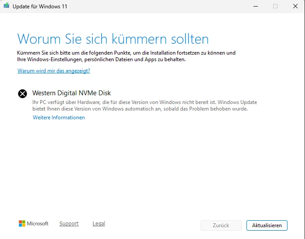Screen dimensions: 305x239
Task: Click the Microsoft logo
Action: [34, 223]
